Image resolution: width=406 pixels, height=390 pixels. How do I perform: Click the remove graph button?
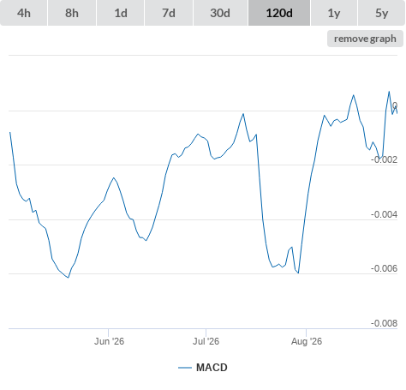click(x=365, y=39)
